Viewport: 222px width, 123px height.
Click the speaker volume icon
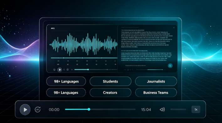(162, 110)
